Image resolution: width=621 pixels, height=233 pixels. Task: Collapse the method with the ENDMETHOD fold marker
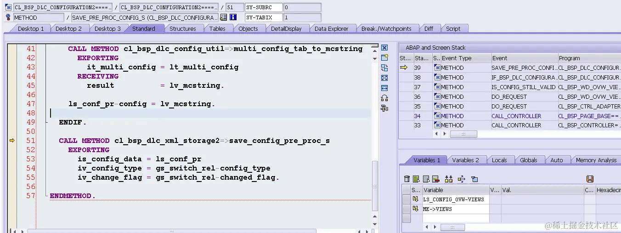coord(48,196)
